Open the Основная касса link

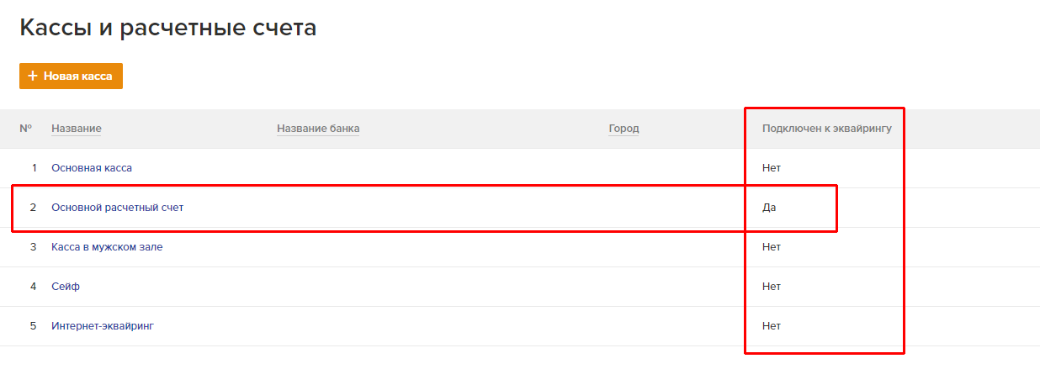click(x=92, y=168)
